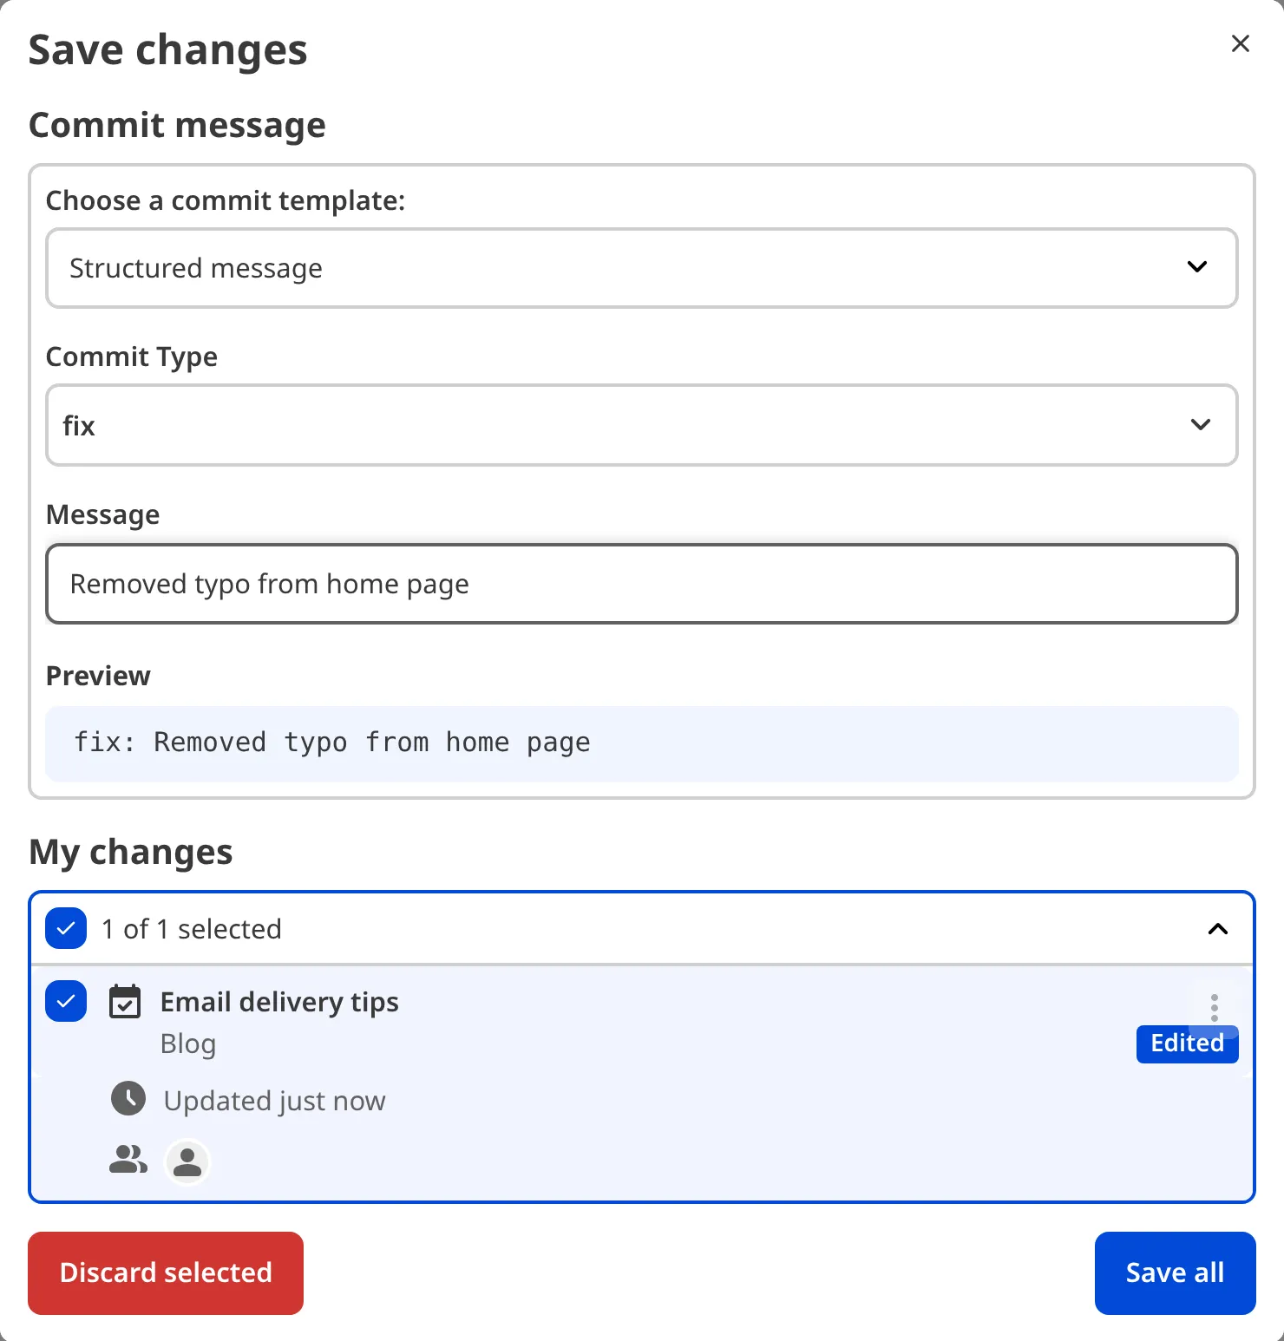The width and height of the screenshot is (1284, 1341).
Task: Click the 'Email delivery tips' title
Action: tap(279, 1002)
